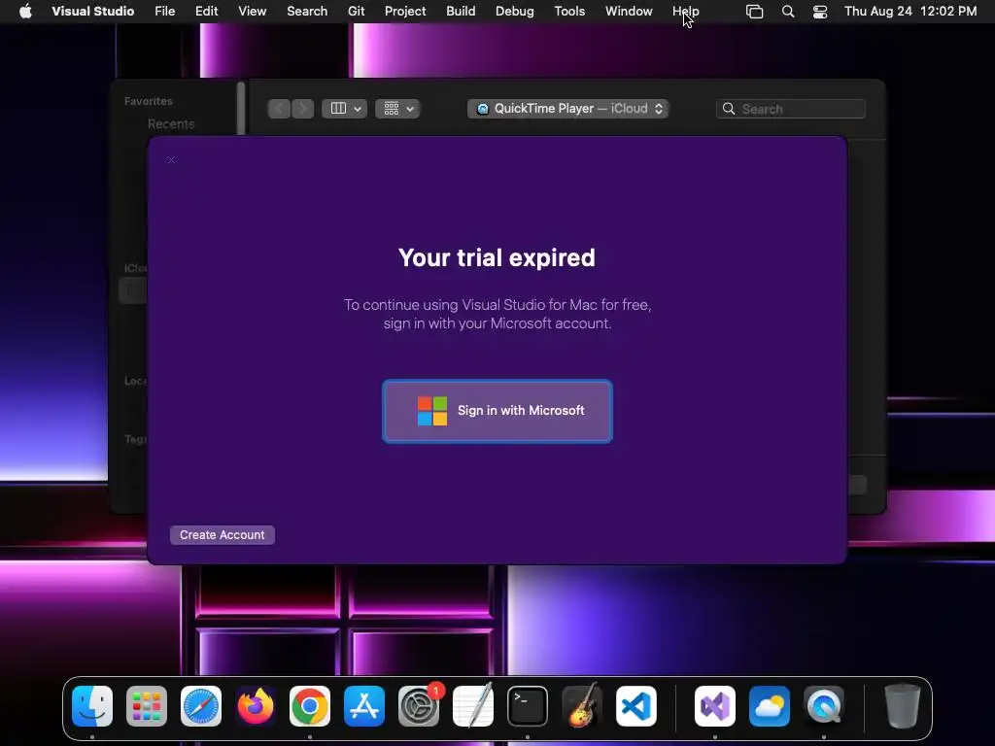The image size is (995, 746).
Task: Click the date and time in menu bar
Action: coord(910,12)
